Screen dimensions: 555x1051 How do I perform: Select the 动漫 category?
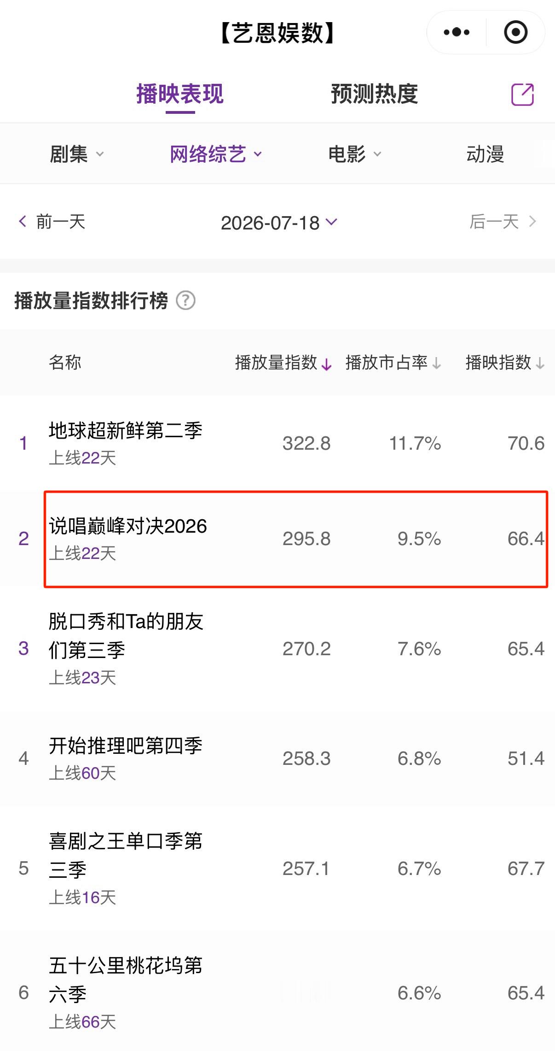click(485, 154)
